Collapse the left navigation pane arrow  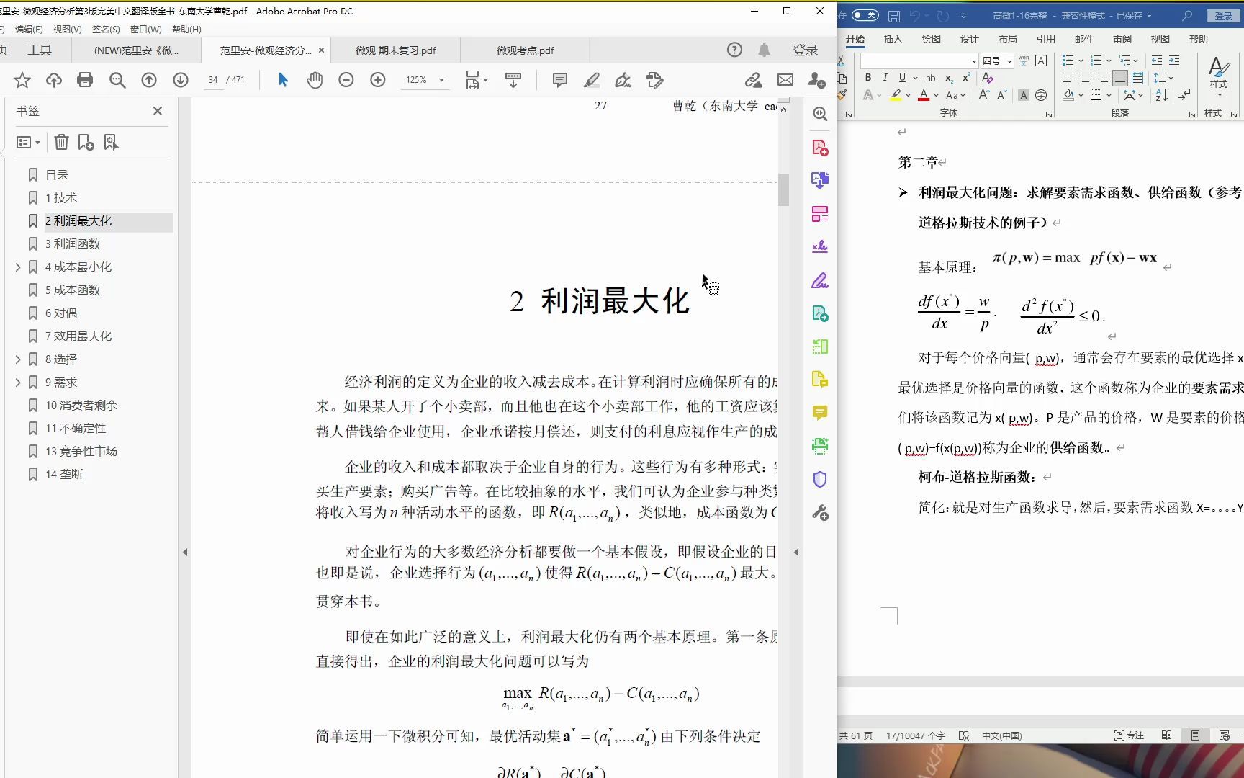pyautogui.click(x=185, y=553)
